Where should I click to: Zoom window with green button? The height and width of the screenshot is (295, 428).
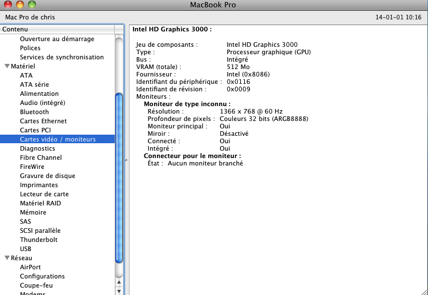click(32, 5)
